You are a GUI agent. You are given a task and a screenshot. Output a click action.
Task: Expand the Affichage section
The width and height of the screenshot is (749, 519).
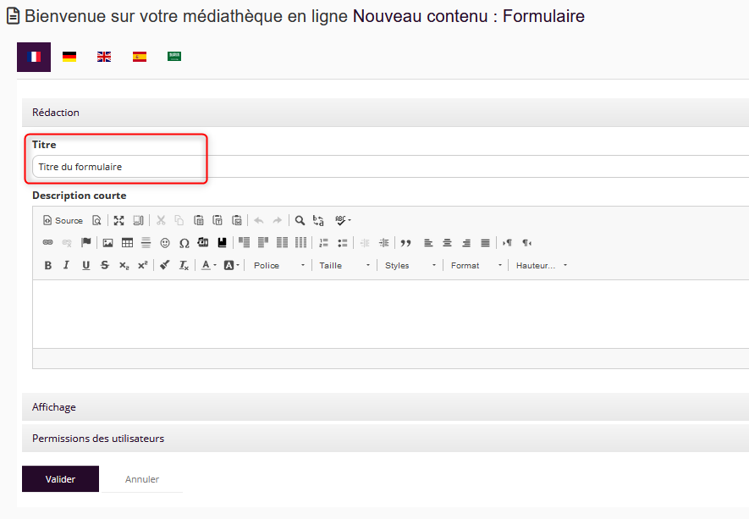[54, 407]
